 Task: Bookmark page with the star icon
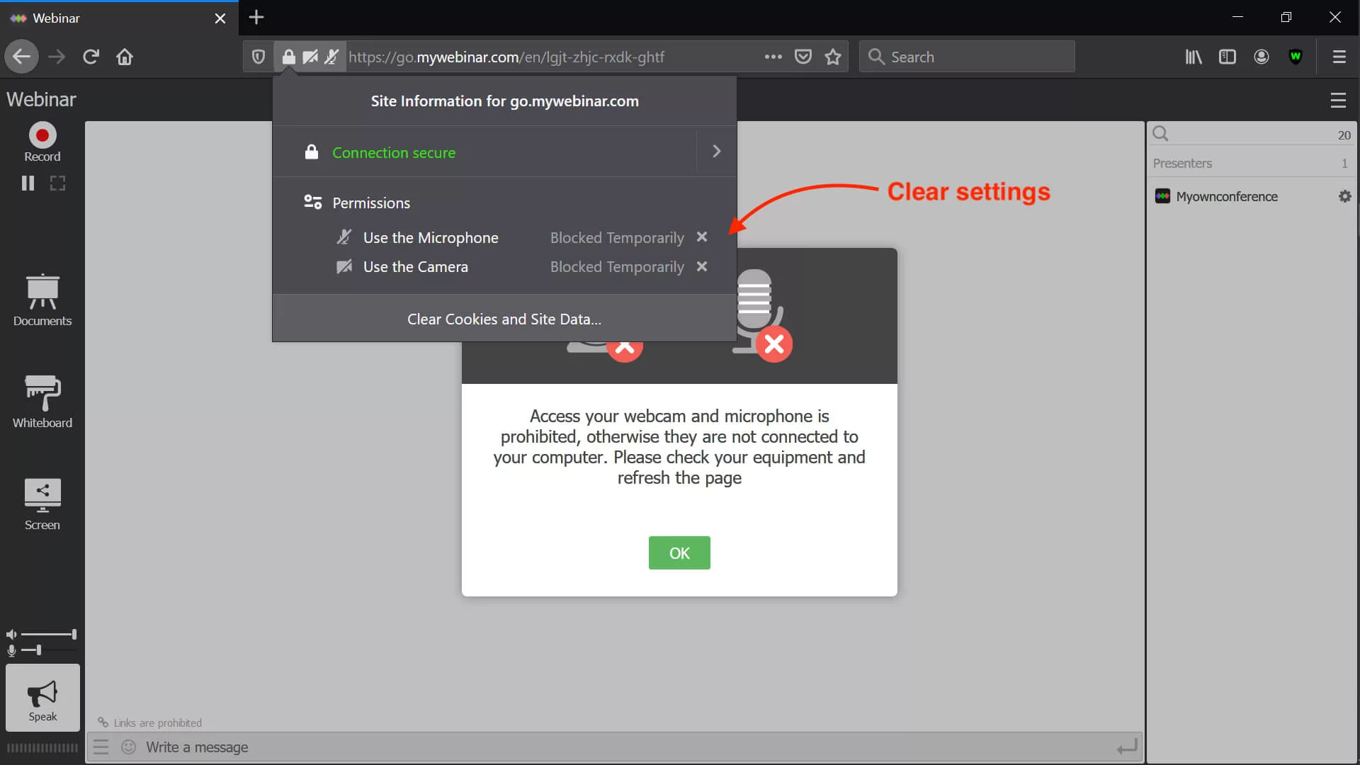click(833, 57)
